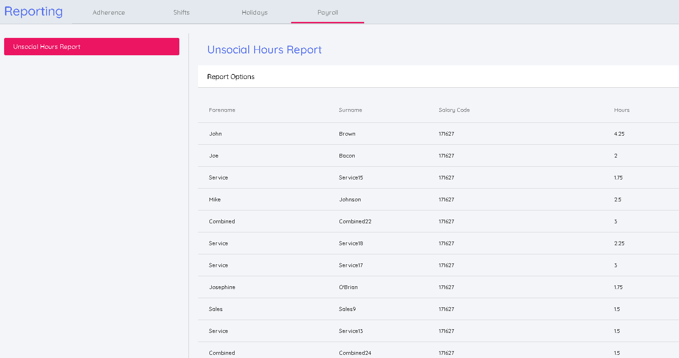
Task: Sort by Salary Code column header
Action: click(454, 110)
